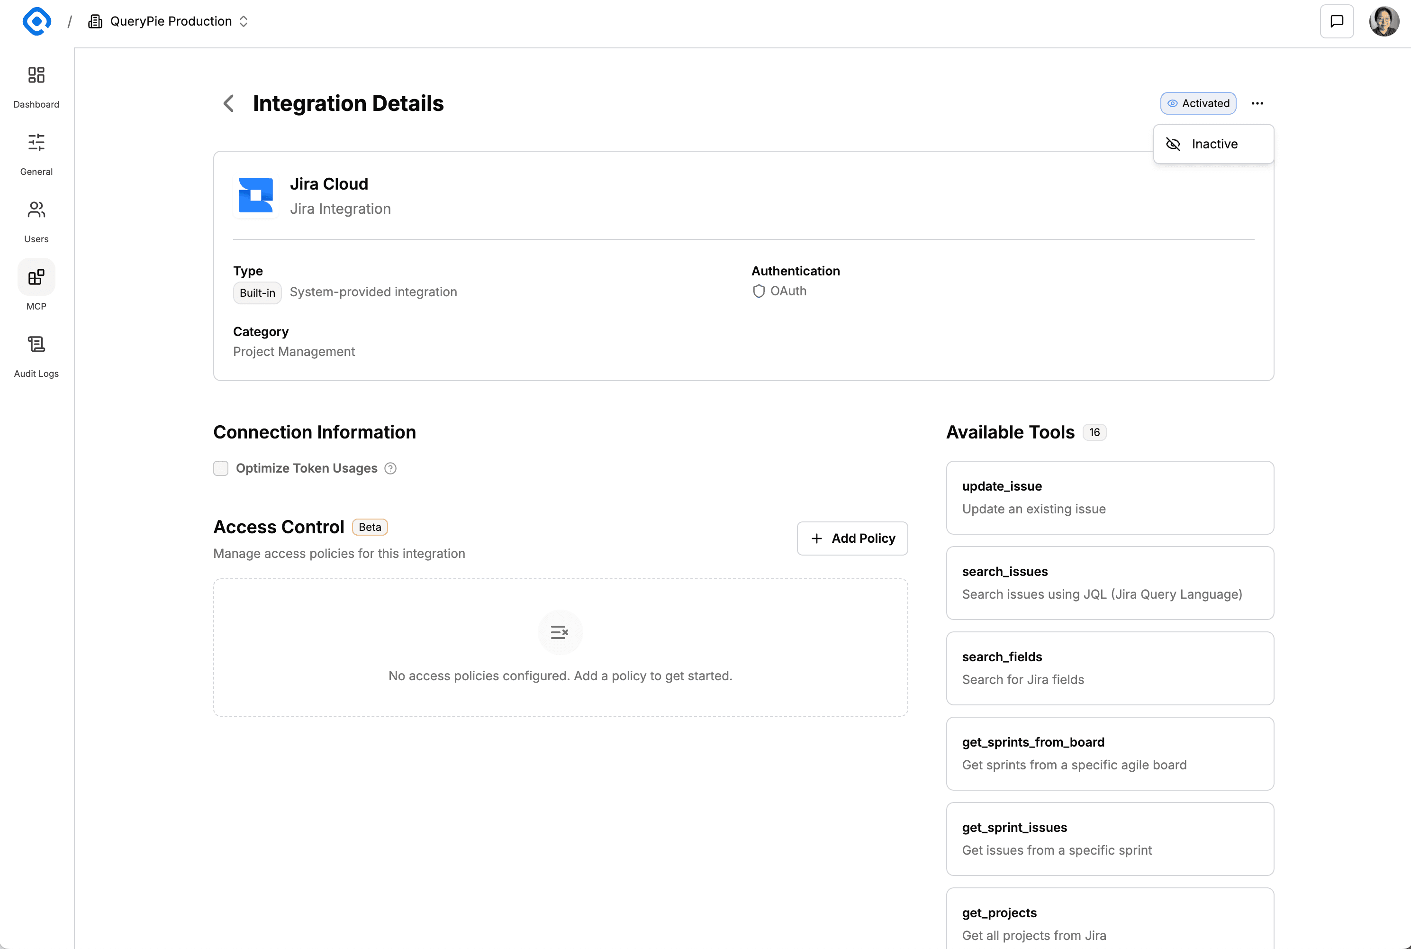Image resolution: width=1411 pixels, height=949 pixels.
Task: Select the update_issue tool card
Action: point(1110,498)
